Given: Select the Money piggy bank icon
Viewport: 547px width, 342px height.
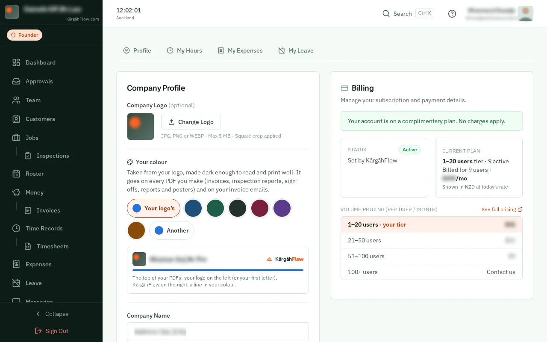Looking at the screenshot, I should [x=16, y=192].
